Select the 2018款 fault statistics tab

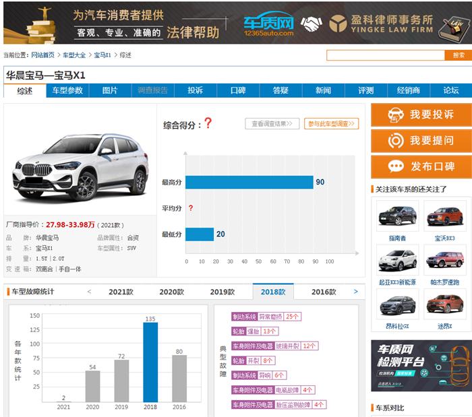click(x=273, y=292)
